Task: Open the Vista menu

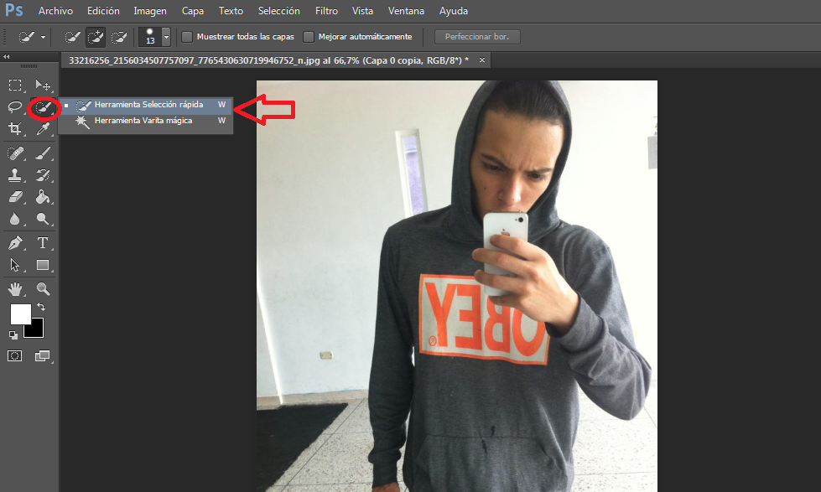Action: tap(362, 11)
